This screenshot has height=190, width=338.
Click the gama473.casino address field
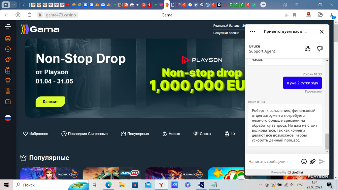pos(61,15)
